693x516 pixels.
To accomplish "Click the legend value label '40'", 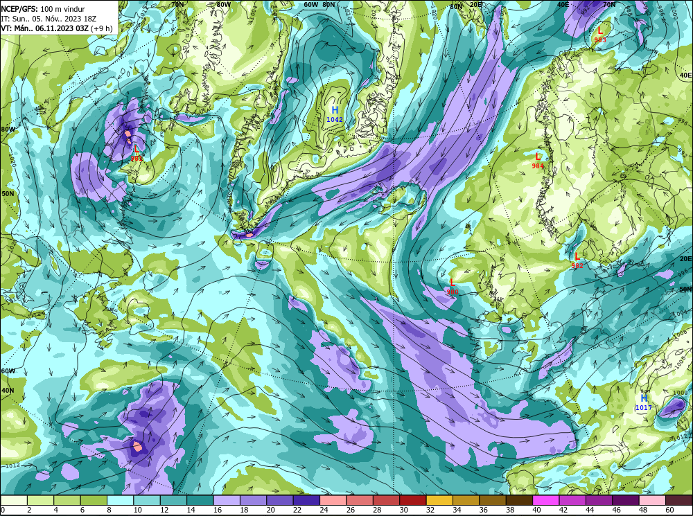I will click(x=536, y=510).
